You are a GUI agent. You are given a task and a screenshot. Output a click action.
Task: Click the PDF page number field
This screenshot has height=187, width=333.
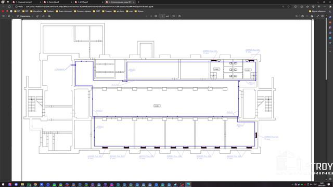point(162,16)
